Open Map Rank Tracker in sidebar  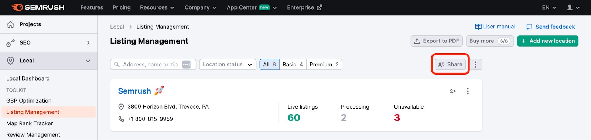tap(30, 123)
